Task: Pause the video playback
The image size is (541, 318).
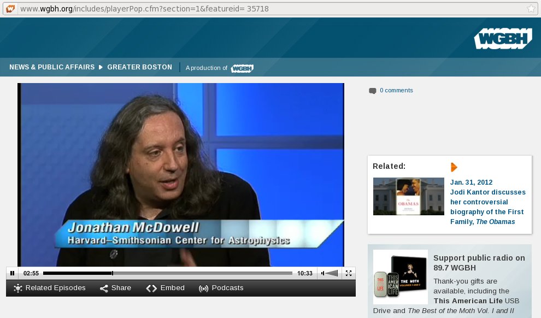Action: [12, 273]
